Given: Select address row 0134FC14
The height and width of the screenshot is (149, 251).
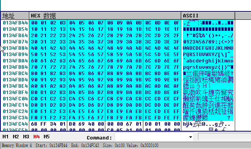Looking at the screenshot, I should (x=15, y=105).
